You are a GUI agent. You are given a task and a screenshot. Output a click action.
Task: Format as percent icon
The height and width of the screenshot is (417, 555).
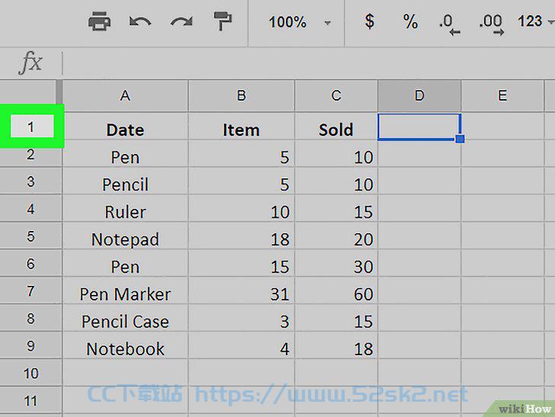pos(410,21)
